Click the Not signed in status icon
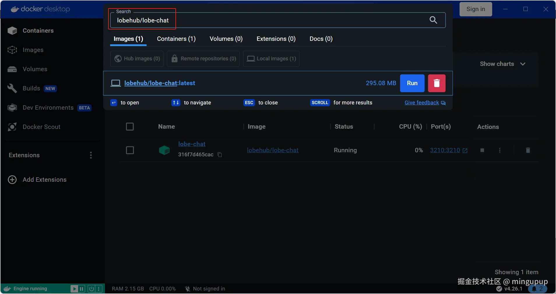Image resolution: width=556 pixels, height=294 pixels. pyautogui.click(x=188, y=289)
